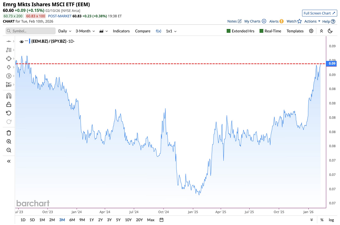
Task: Click the {EEM.BZ}/{SPY.BZ} series title
Action: coord(49,41)
